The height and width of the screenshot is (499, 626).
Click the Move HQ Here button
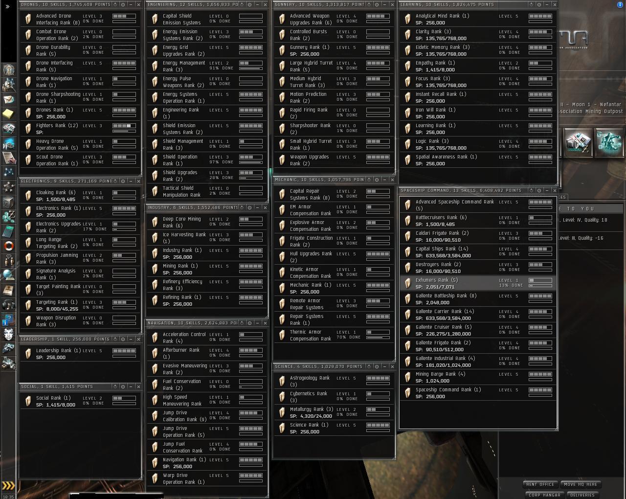pyautogui.click(x=581, y=484)
